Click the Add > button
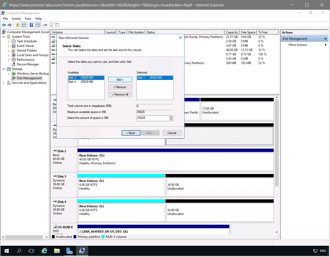330x257 pixels. click(120, 80)
